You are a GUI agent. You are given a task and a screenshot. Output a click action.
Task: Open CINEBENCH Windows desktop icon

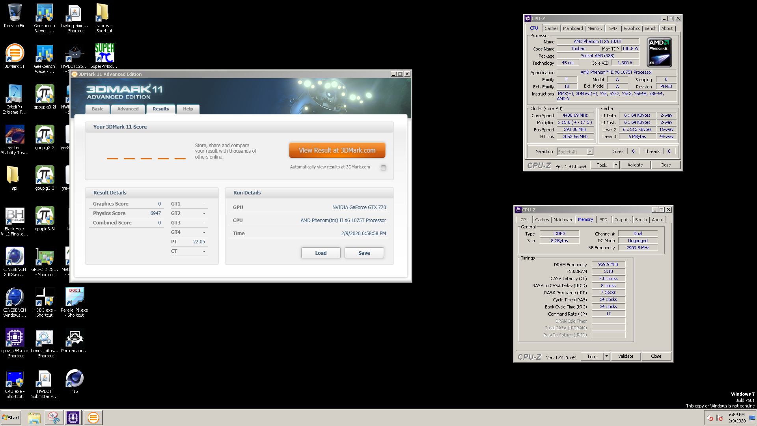(x=15, y=303)
